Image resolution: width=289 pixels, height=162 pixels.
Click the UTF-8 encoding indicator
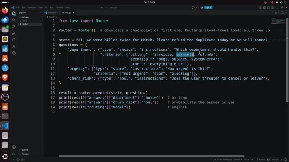[247, 160]
